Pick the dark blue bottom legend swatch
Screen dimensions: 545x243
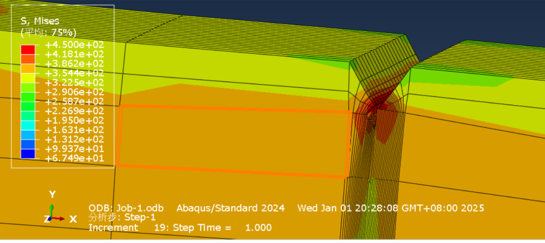click(x=28, y=153)
